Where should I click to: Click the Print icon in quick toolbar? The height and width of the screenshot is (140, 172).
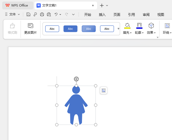coord(42,15)
